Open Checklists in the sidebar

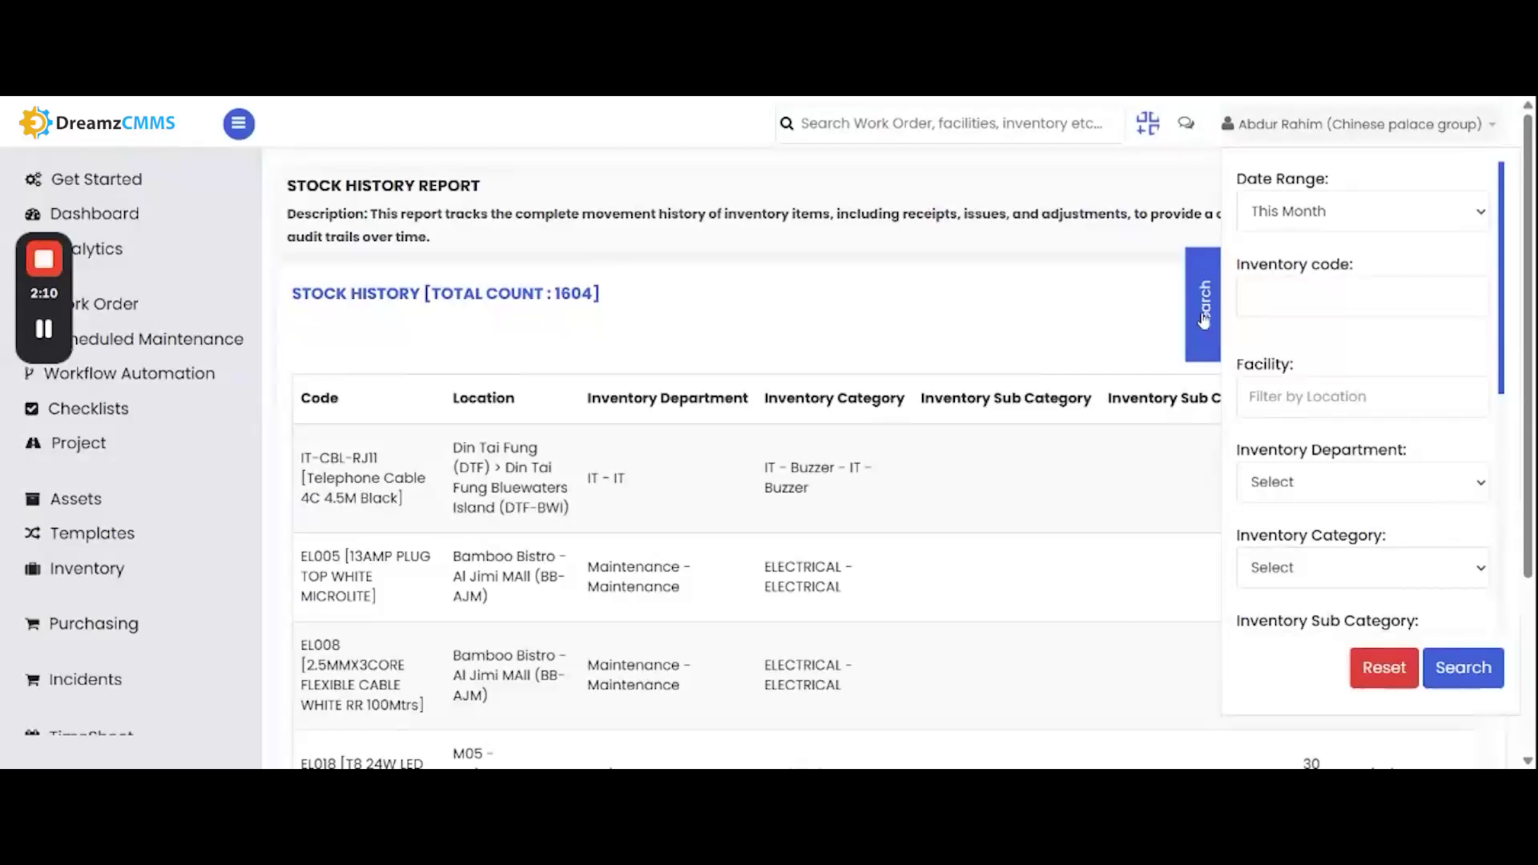[x=88, y=409]
